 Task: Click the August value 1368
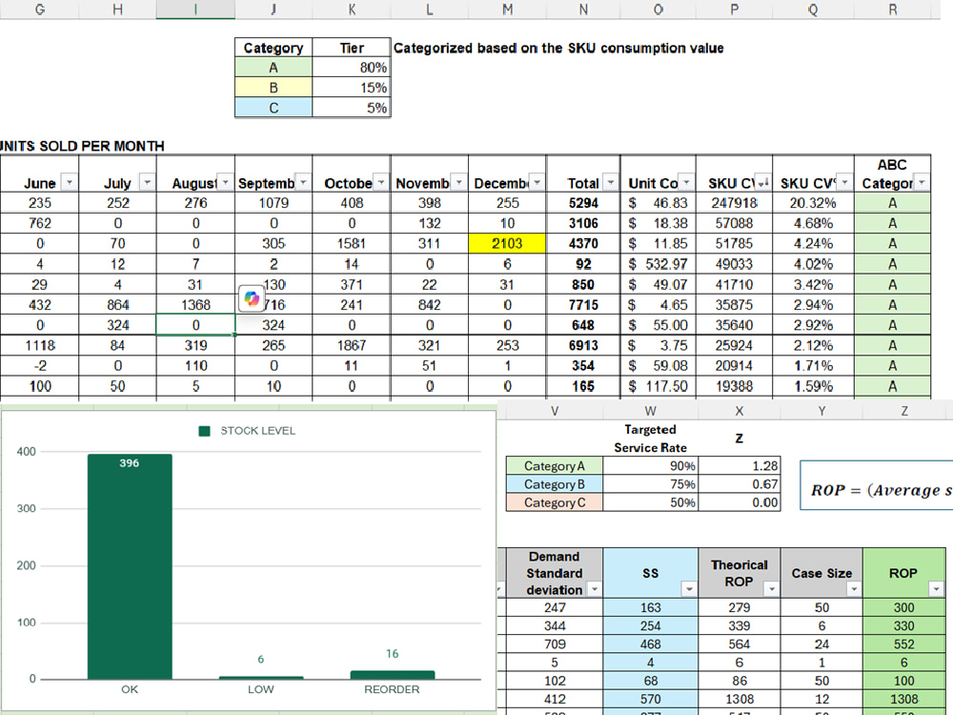[195, 305]
